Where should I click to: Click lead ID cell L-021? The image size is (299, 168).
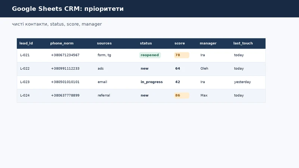(x=25, y=55)
